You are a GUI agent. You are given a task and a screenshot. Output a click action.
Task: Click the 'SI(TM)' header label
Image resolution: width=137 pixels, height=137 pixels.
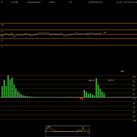point(52,2)
